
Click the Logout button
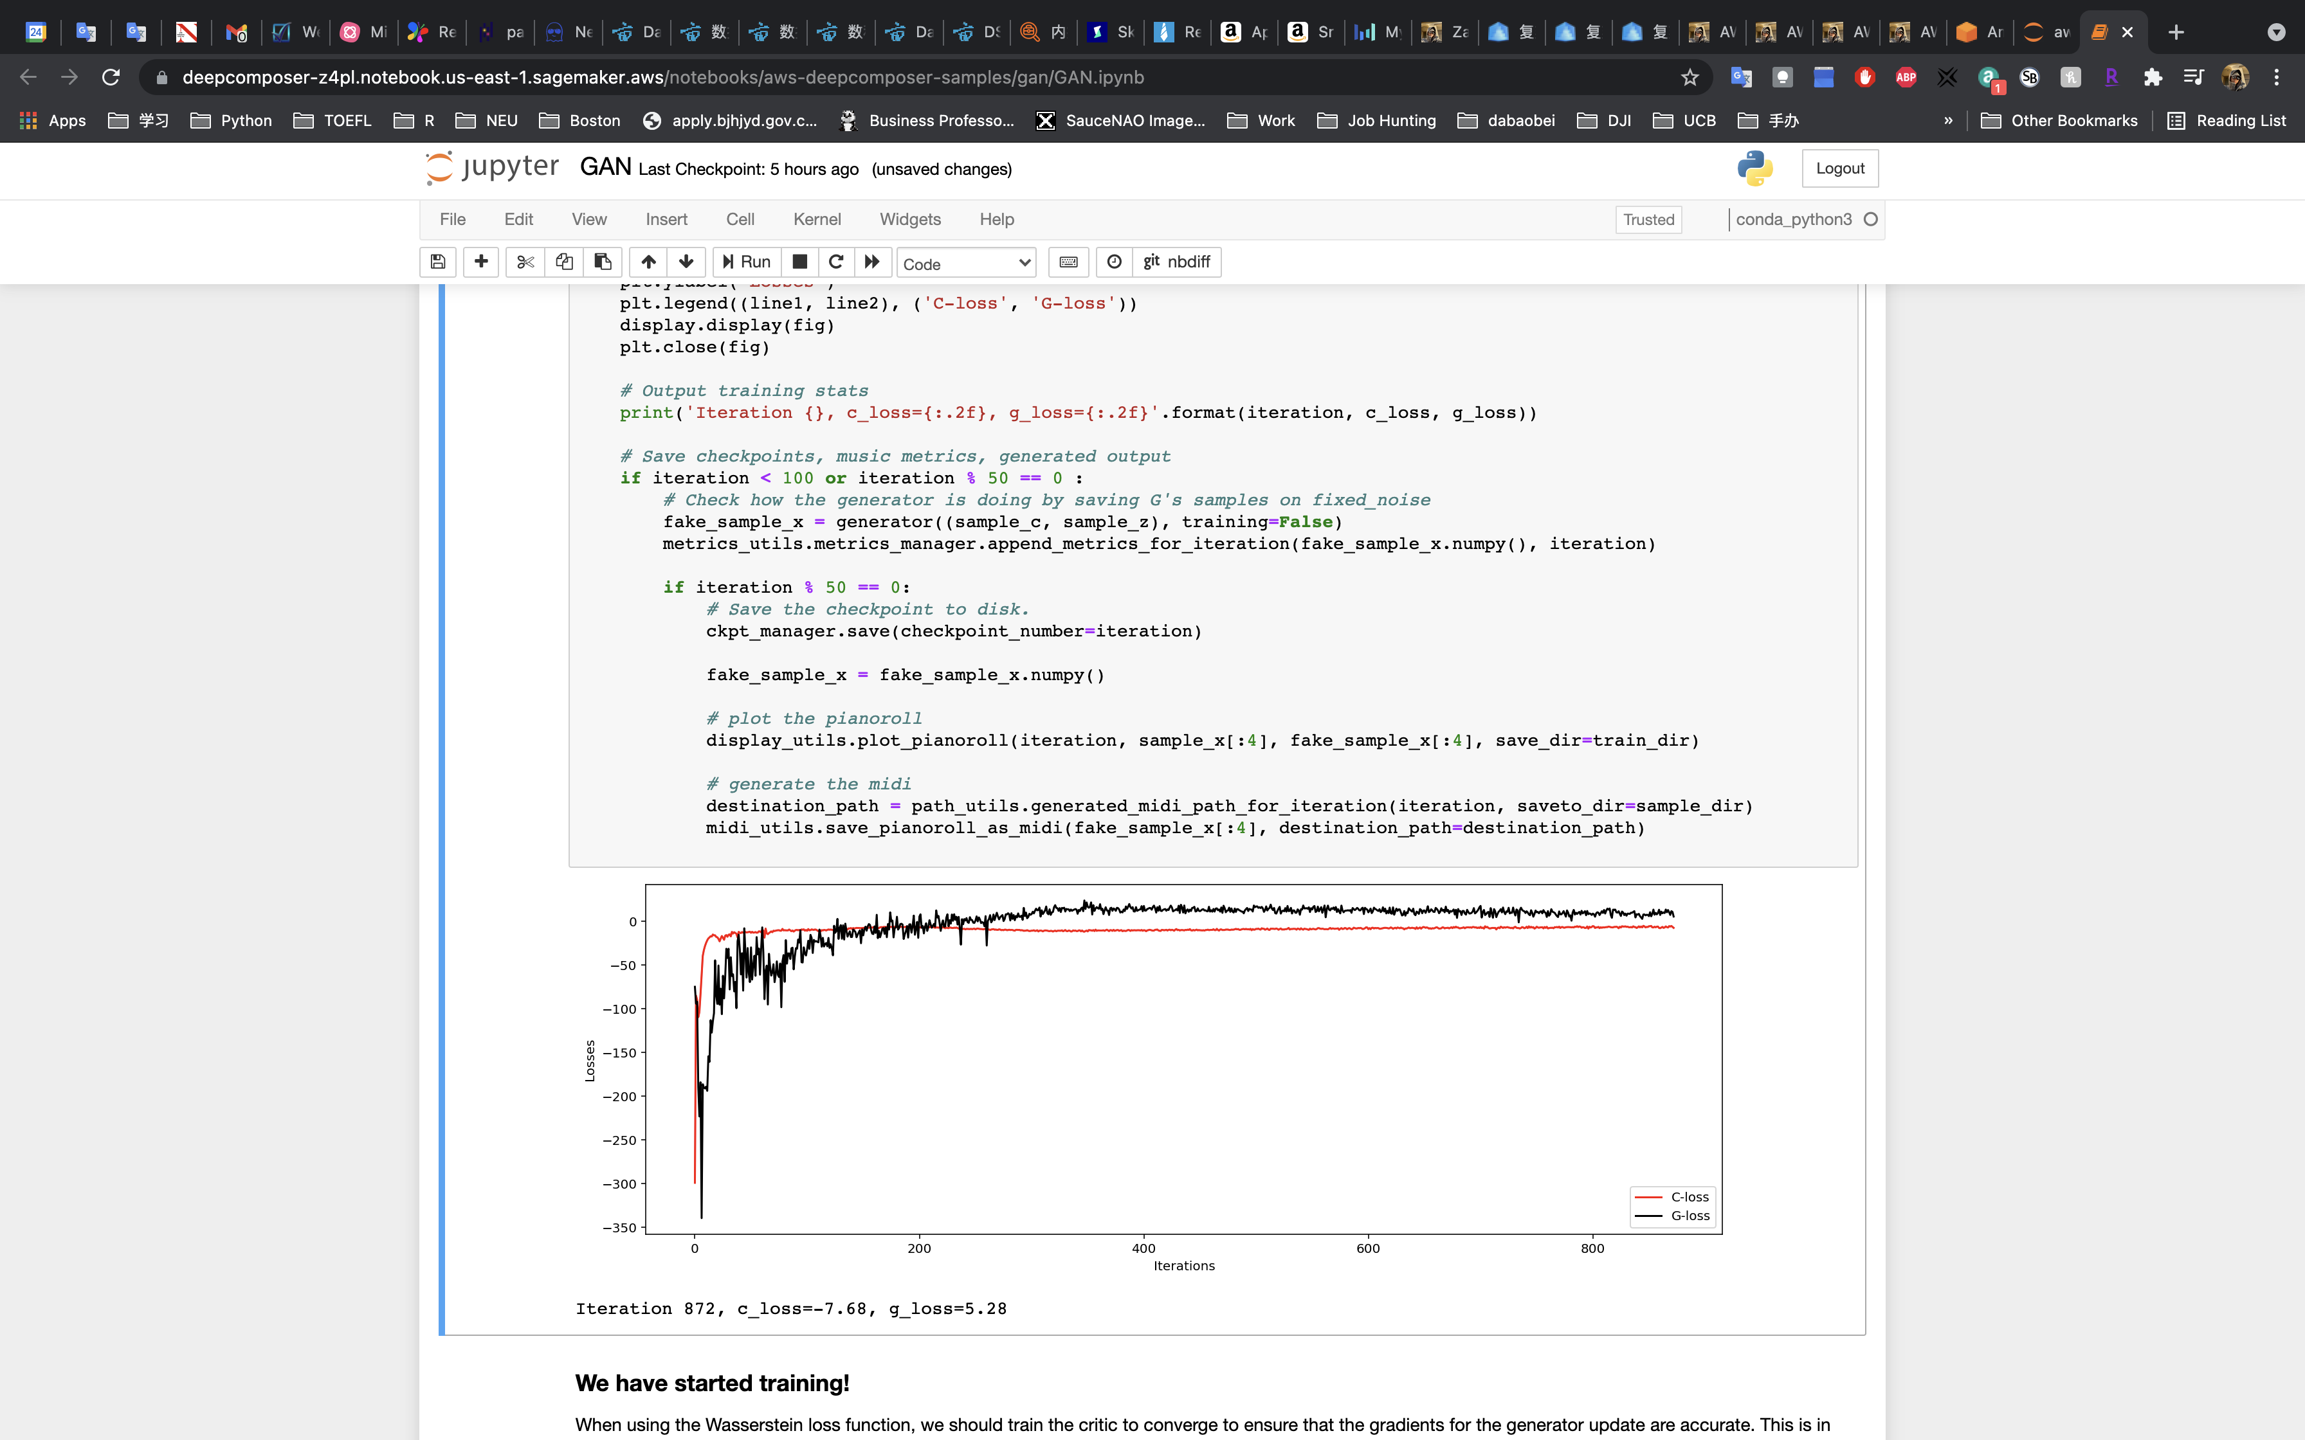[1839, 168]
